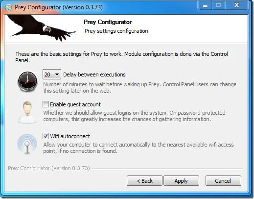Open the delay minutes dropdown arrow
This screenshot has width=254, height=199.
[x=57, y=75]
